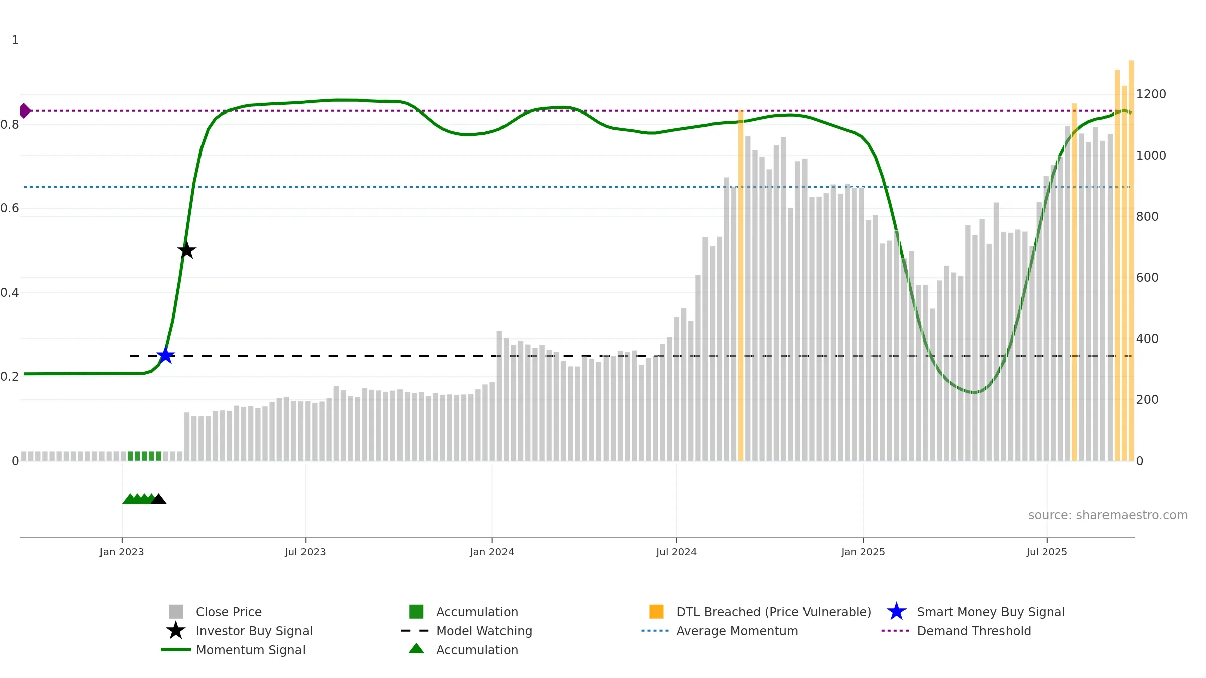Screen dimensions: 1206x678
Task: Hide Average Momentum series via legend
Action: (737, 631)
